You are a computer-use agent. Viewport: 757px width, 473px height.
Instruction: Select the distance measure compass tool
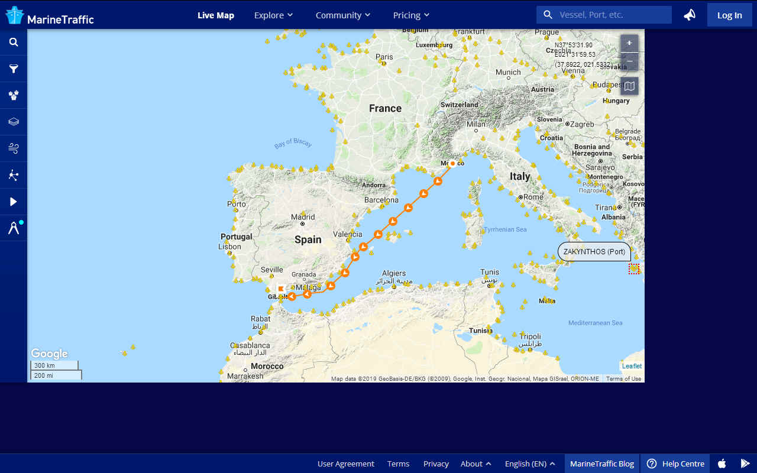pyautogui.click(x=14, y=228)
